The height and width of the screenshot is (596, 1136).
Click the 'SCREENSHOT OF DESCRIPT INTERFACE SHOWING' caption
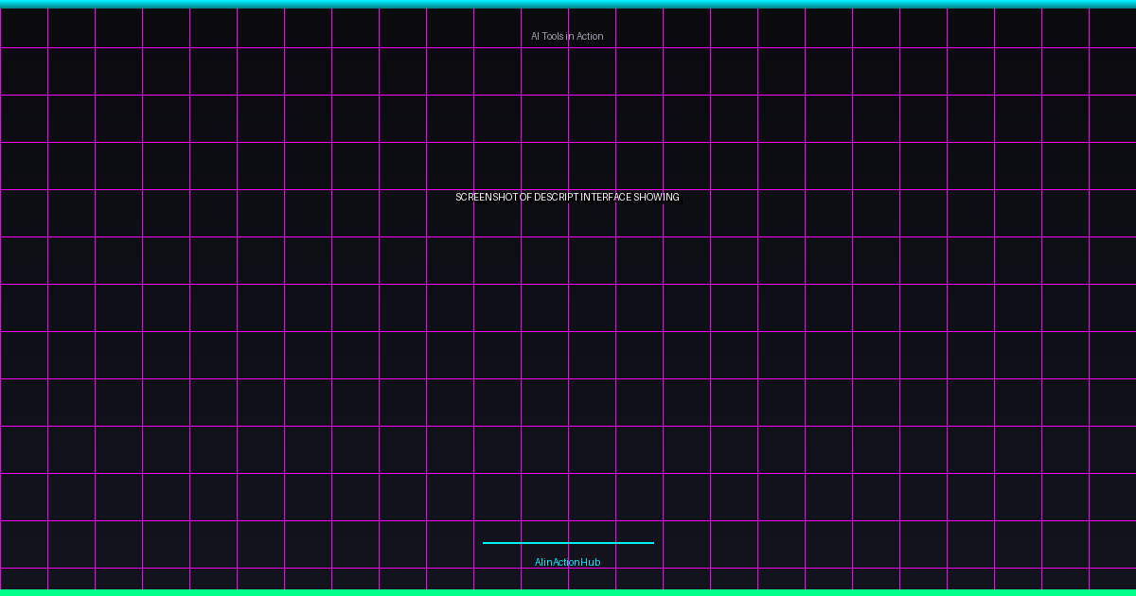[567, 197]
